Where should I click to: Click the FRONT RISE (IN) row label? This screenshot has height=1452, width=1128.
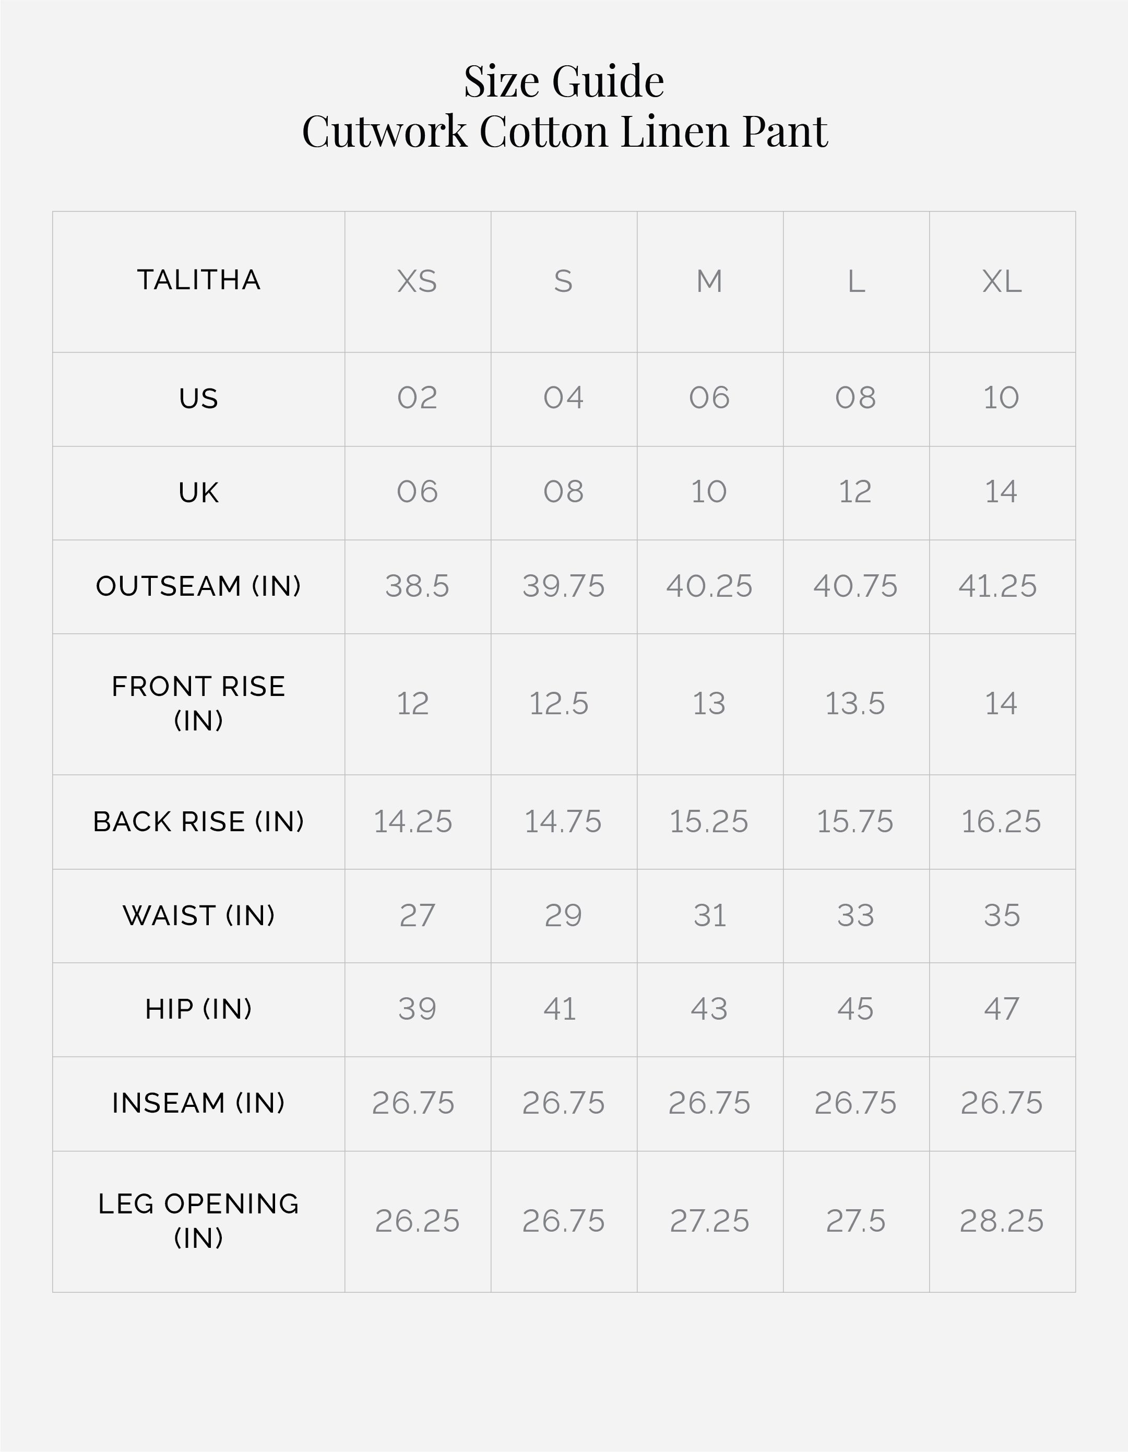click(199, 703)
